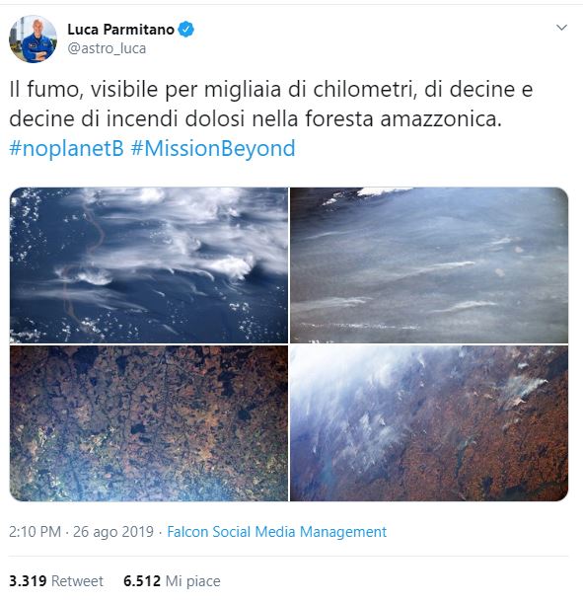Viewport: 583px width, 603px height.
Task: Click the 26 ago 2019 date
Action: click(113, 532)
